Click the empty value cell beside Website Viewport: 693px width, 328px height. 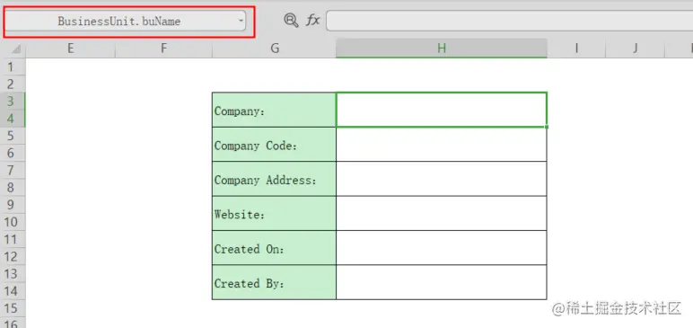point(442,213)
